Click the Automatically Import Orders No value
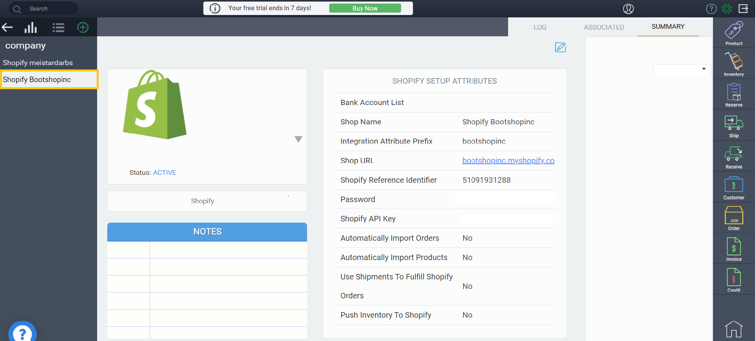Image resolution: width=756 pixels, height=341 pixels. [x=467, y=238]
